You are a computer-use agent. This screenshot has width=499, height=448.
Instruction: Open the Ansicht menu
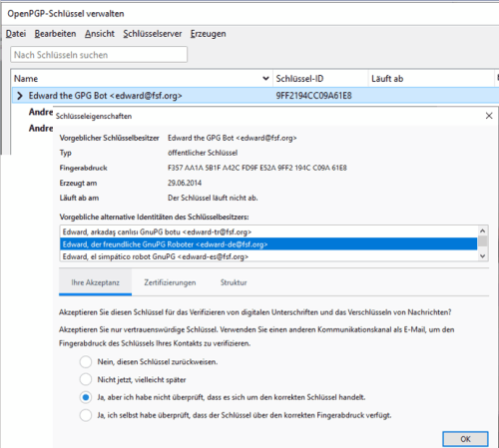100,34
